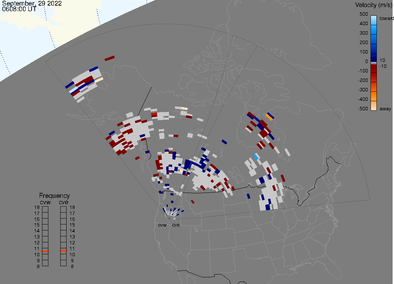Click the orange velocity cell in the eastern fan
The height and width of the screenshot is (284, 394).
[270, 117]
